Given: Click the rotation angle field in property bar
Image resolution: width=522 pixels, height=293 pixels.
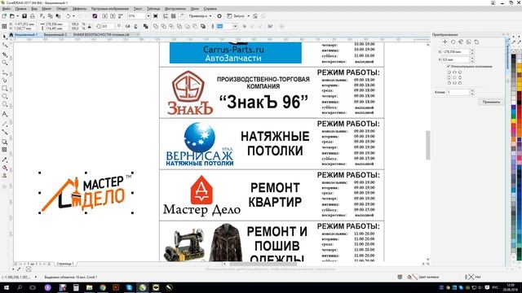Looking at the screenshot, I should 108,26.
